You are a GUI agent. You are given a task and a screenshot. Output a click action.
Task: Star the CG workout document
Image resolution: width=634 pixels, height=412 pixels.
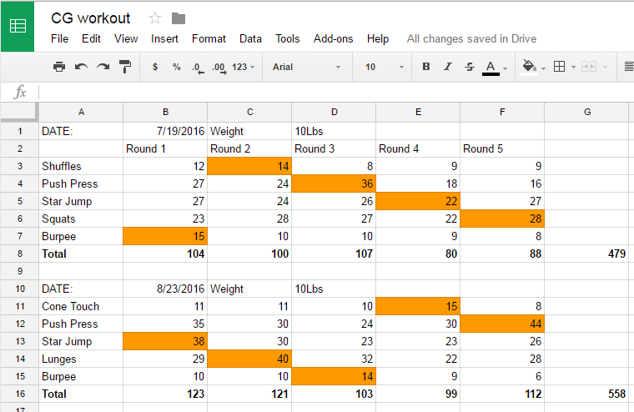(155, 18)
